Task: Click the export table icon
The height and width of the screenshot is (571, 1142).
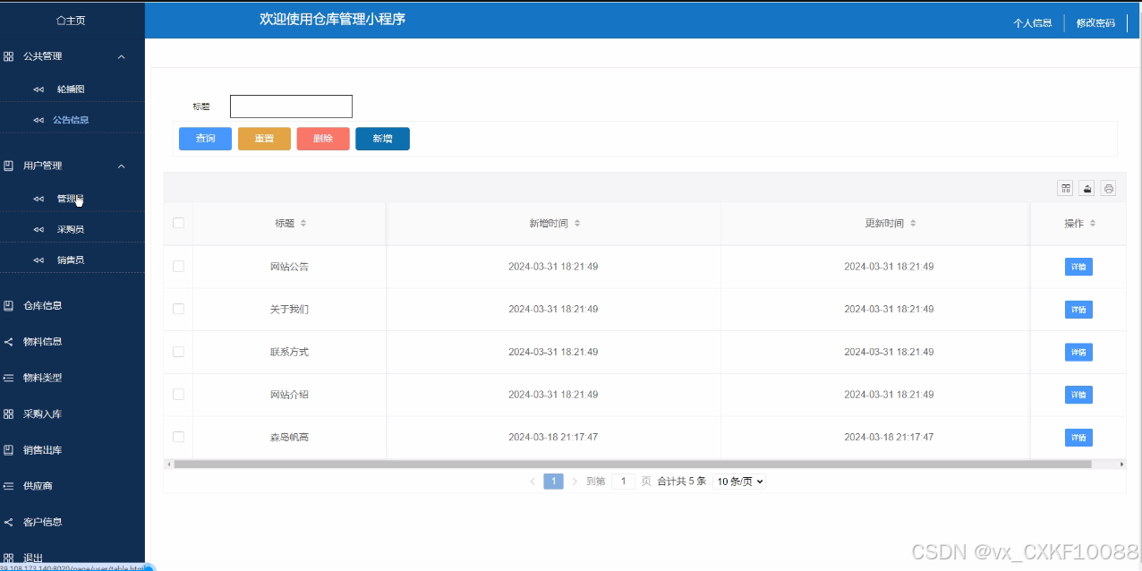Action: click(x=1087, y=188)
